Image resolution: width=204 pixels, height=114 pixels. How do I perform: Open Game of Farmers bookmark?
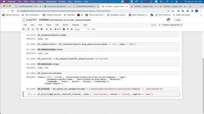[x=11, y=15]
